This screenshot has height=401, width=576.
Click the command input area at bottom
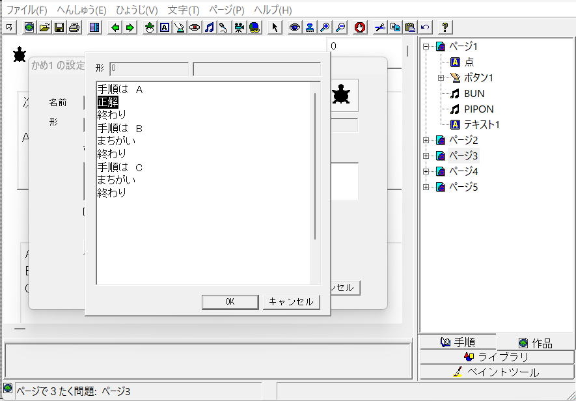pos(208,360)
